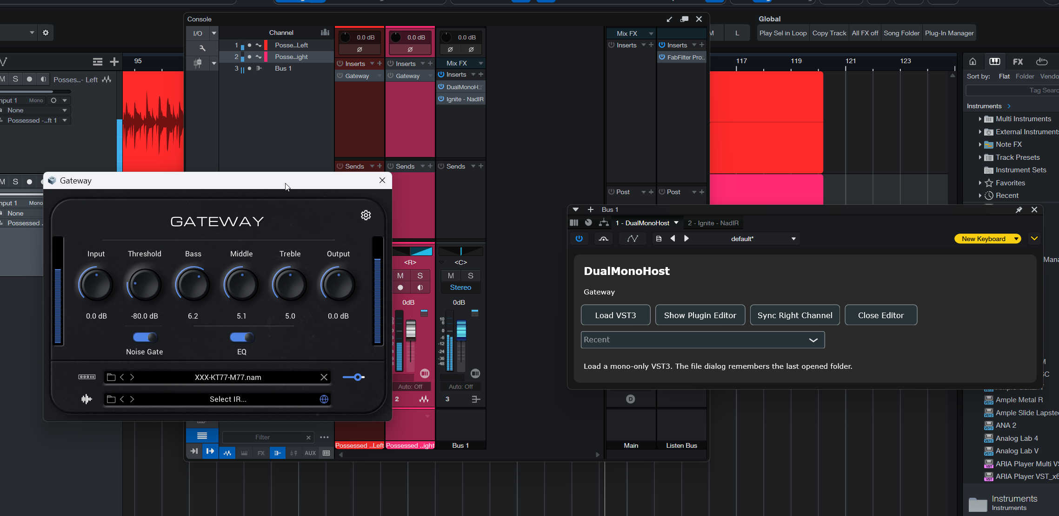
Task: Pin the Bus 1 plugin window
Action: click(1019, 210)
